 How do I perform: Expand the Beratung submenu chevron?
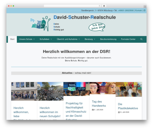tap(95, 39)
